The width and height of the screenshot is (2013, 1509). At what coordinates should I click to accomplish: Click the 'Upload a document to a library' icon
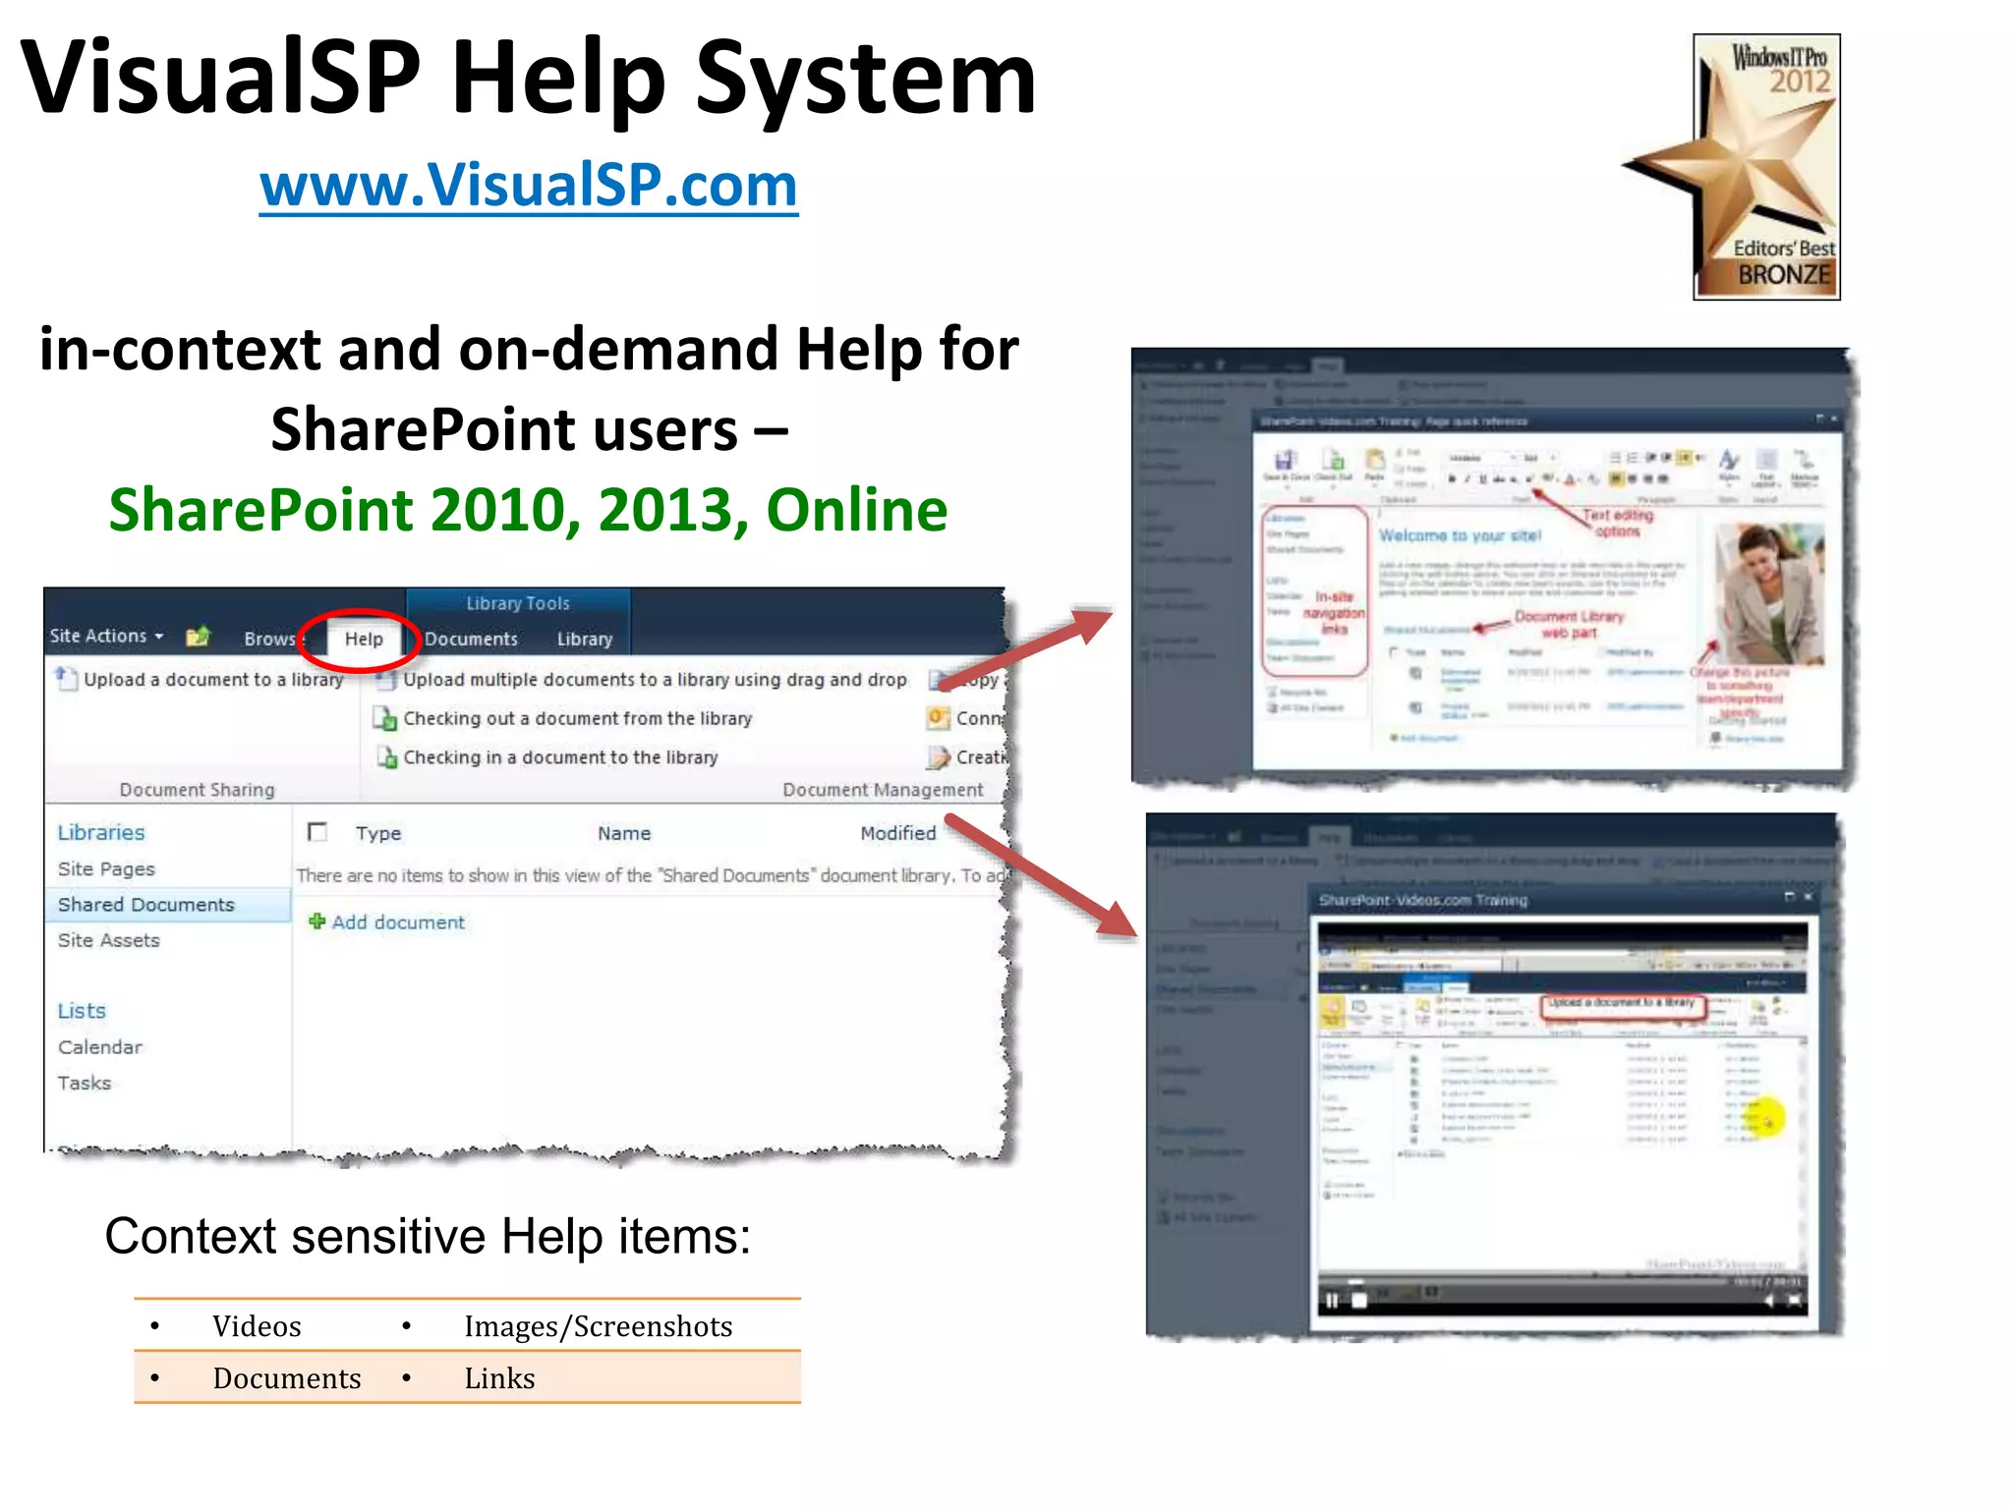[x=67, y=679]
